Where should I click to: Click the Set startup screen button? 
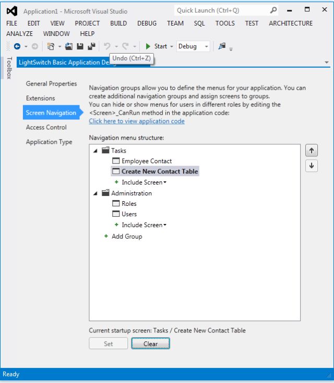109,343
